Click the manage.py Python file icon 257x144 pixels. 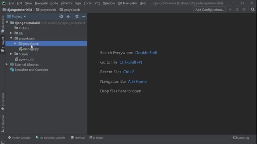click(20, 49)
